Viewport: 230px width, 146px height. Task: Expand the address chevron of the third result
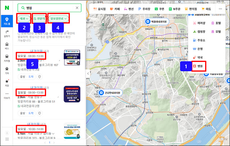(x=53, y=133)
